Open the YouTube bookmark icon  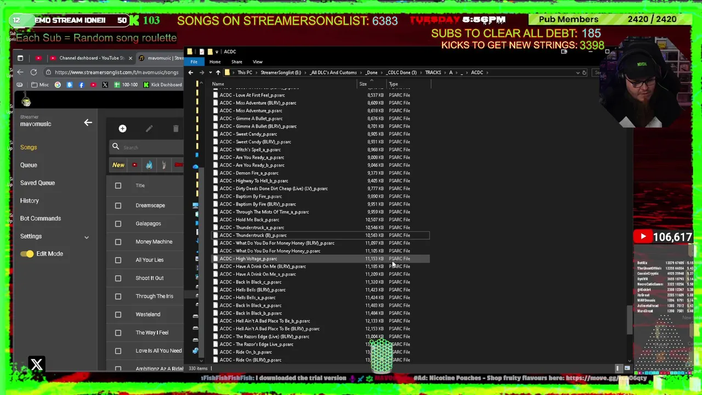point(93,84)
